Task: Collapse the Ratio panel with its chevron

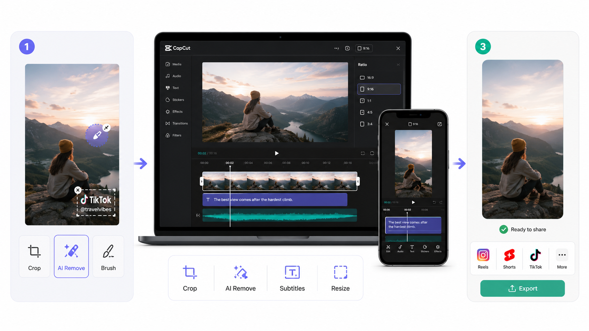Action: click(x=398, y=65)
